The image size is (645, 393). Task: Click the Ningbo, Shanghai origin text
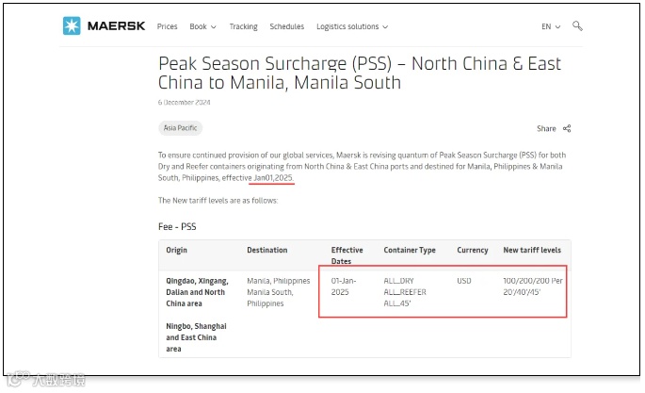[x=196, y=337]
